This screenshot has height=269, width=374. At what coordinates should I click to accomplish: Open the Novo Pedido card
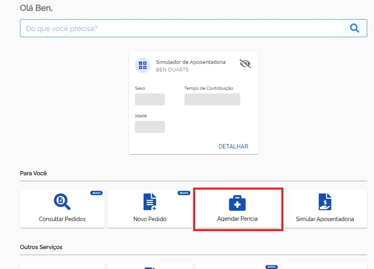click(150, 209)
